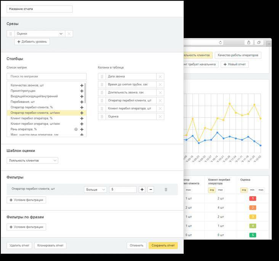Screen dimensions: 279x261
Task: Toggle avg for Оценка column
Action: pyautogui.click(x=244, y=190)
